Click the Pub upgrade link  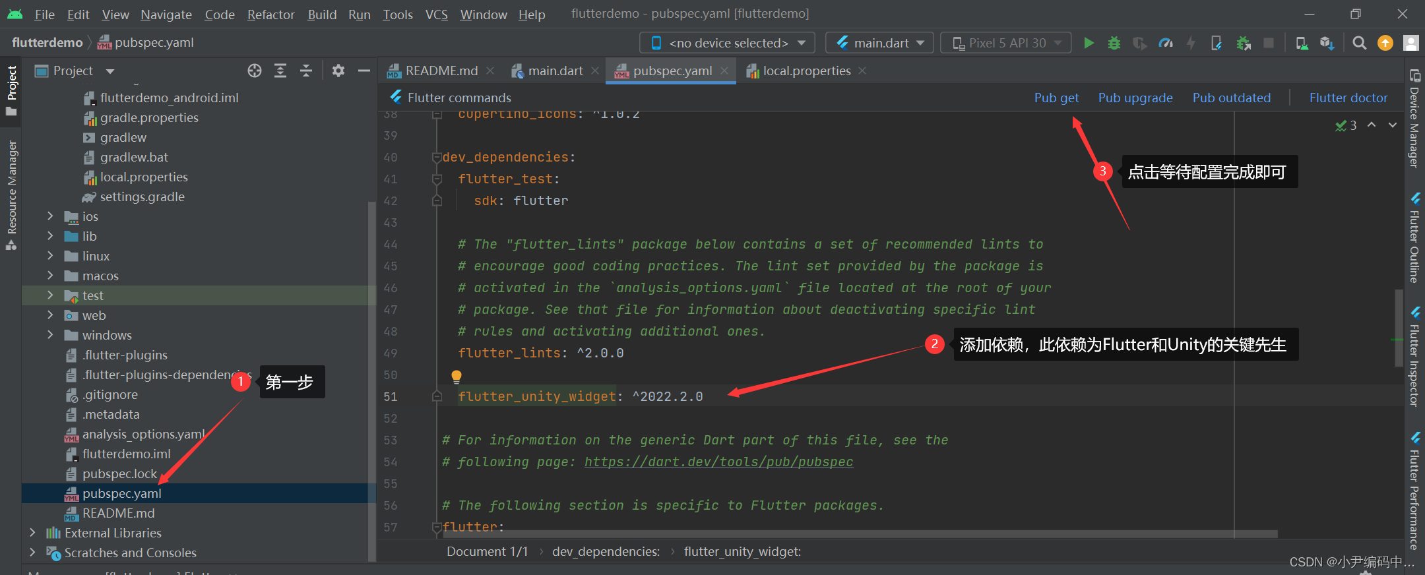1135,98
